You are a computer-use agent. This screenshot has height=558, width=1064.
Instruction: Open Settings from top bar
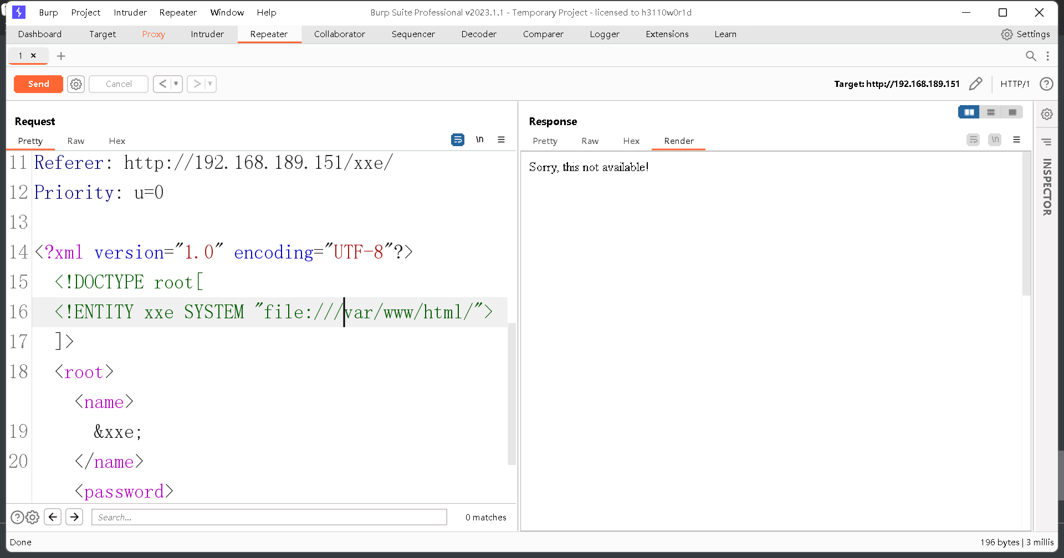tap(1025, 34)
